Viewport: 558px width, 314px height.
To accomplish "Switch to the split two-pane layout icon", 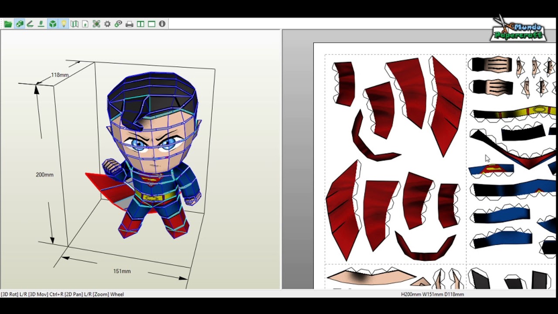I will coord(140,24).
